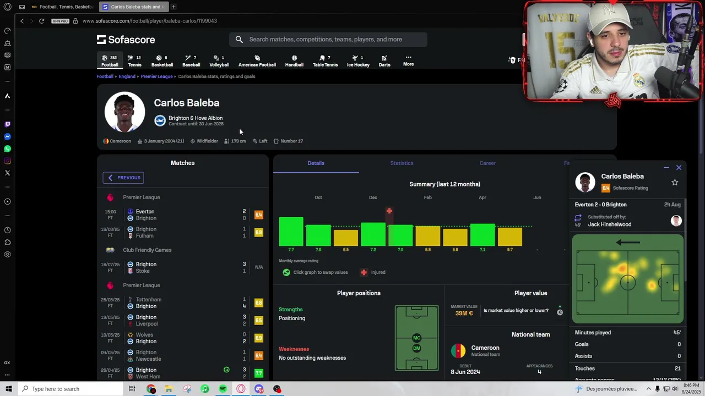The image size is (705, 396).
Task: Minimize the match popup panel
Action: (666, 168)
